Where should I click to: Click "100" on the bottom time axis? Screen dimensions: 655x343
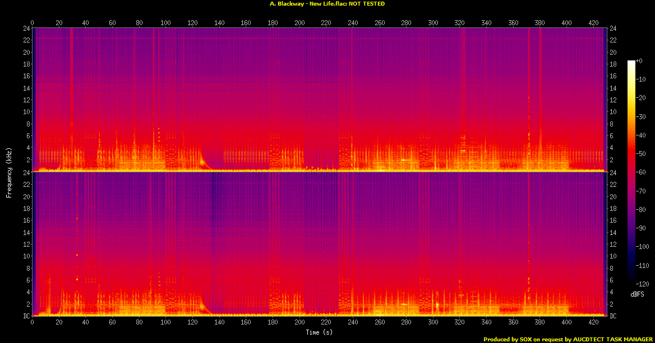166,322
